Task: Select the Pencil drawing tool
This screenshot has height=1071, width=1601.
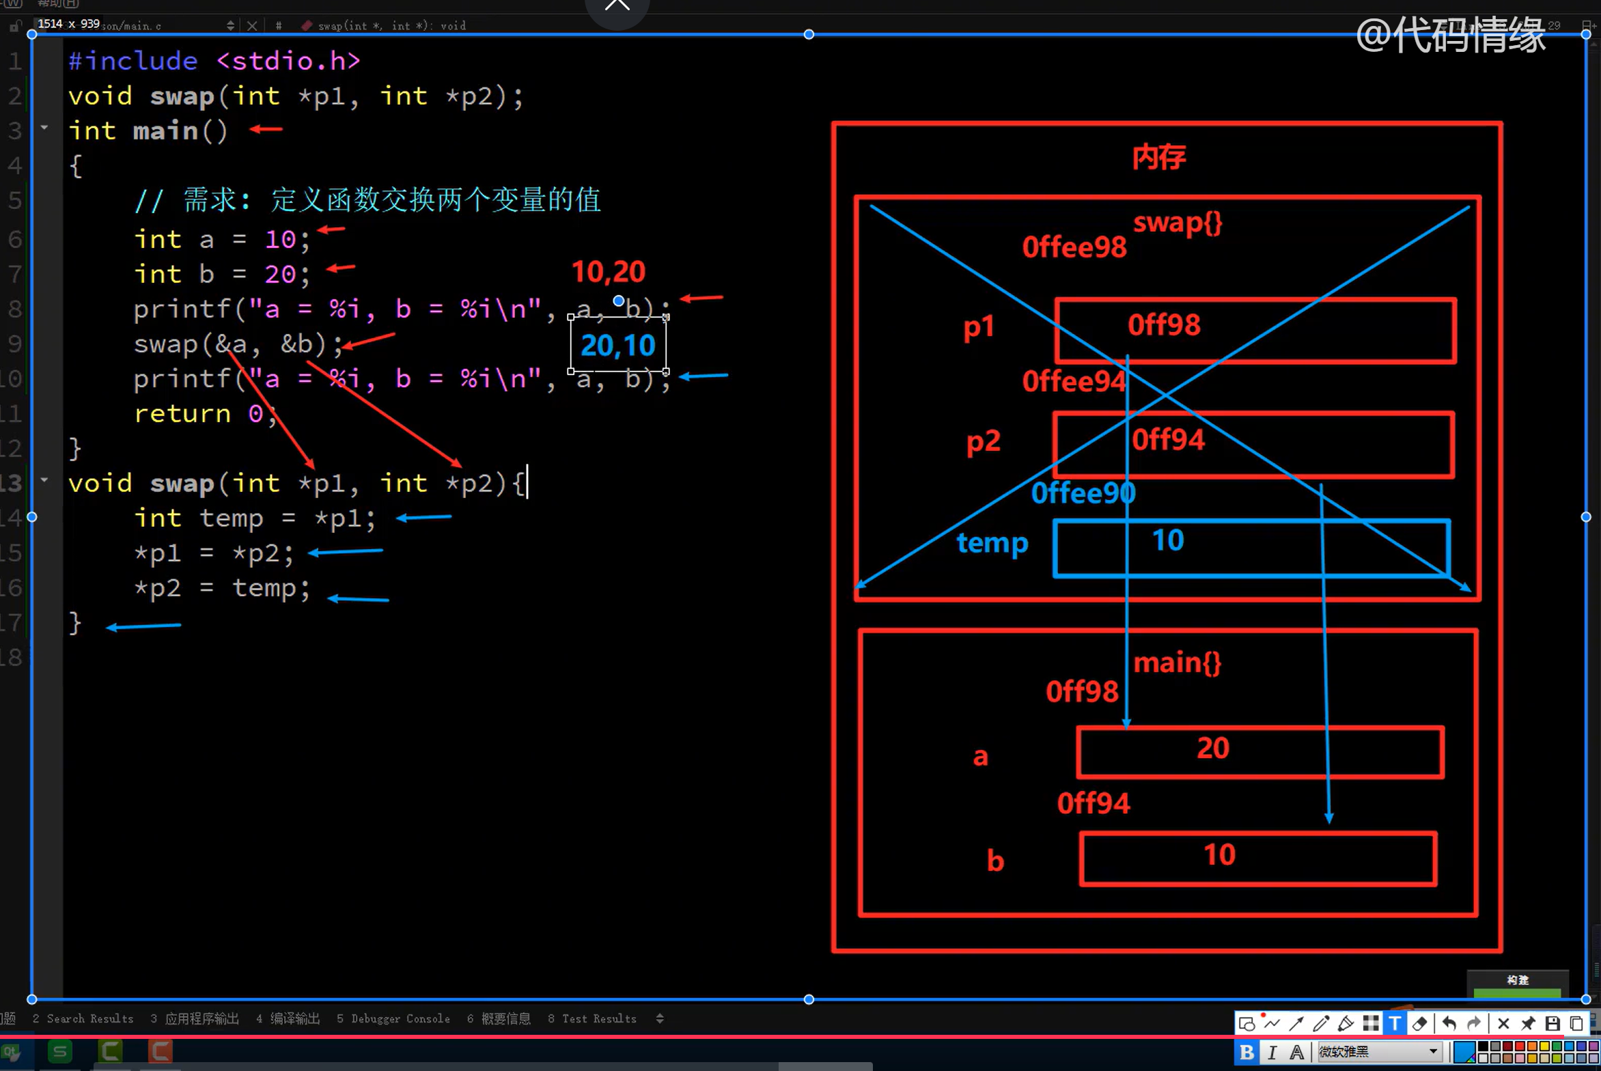Action: point(1321,1023)
